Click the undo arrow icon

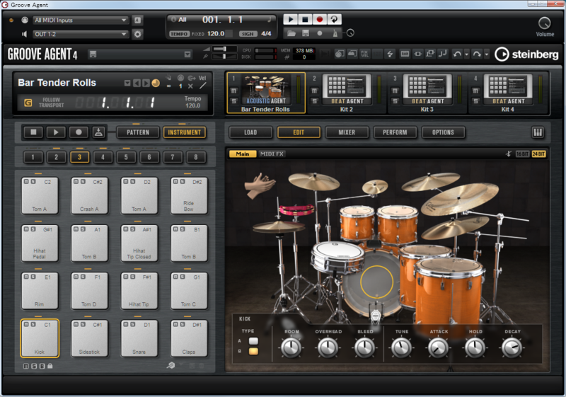pyautogui.click(x=457, y=54)
